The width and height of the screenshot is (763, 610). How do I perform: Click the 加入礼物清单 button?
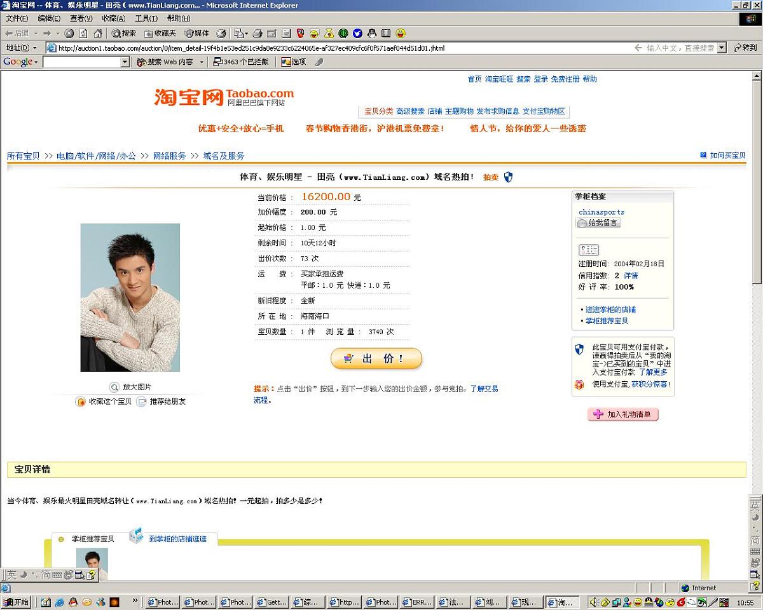tap(623, 414)
